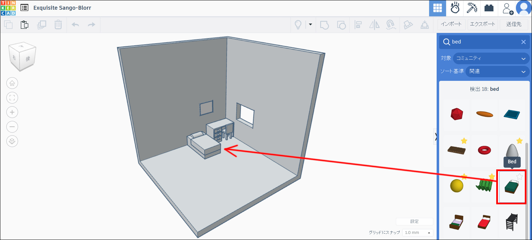Collapse the shapes panel arrow

click(x=435, y=136)
